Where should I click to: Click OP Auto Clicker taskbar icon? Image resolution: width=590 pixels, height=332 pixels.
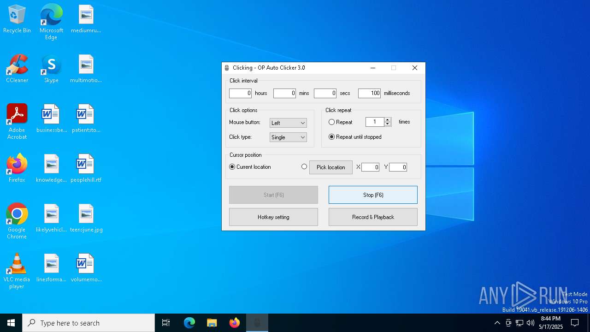(x=257, y=323)
